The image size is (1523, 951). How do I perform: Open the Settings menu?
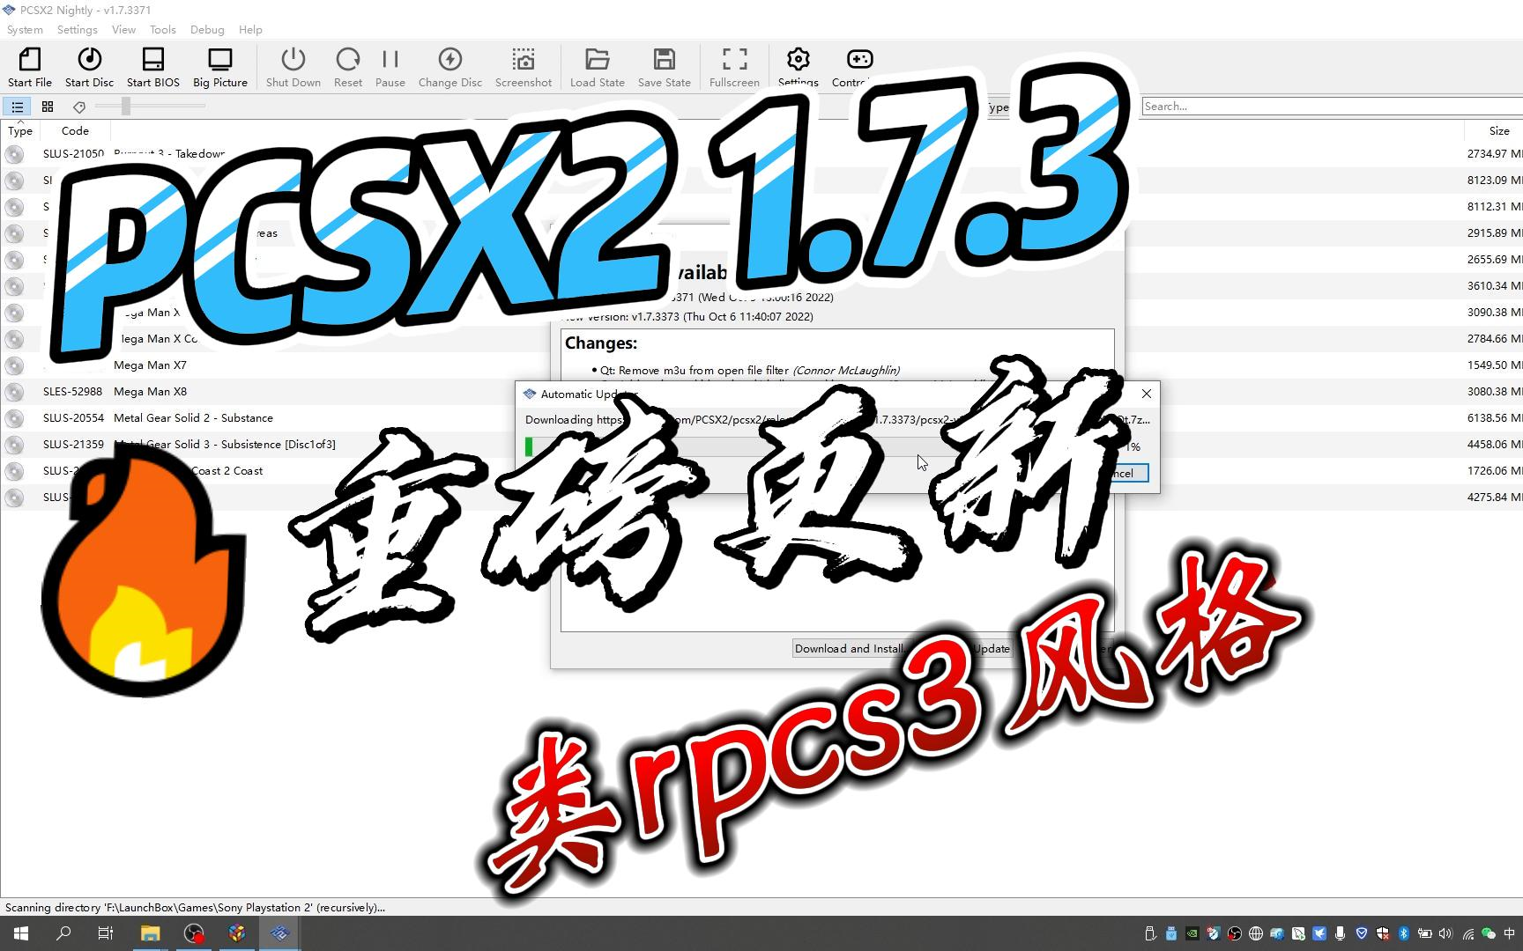78,29
